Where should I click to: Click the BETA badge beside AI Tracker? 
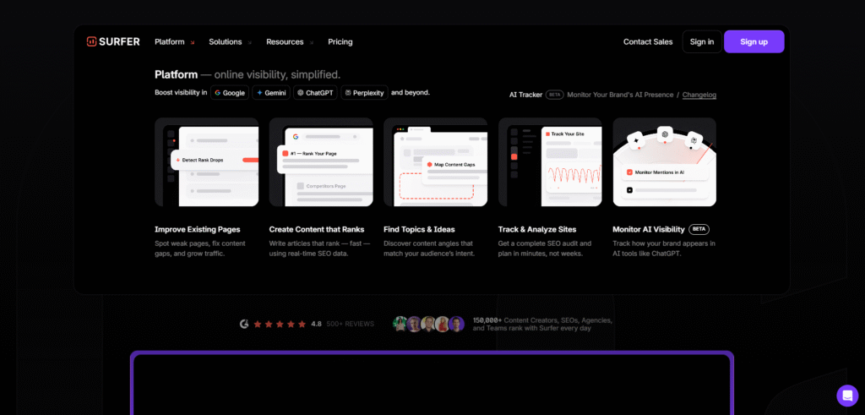[x=554, y=95]
